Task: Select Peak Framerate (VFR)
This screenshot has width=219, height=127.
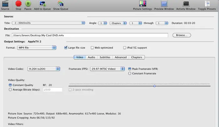Action: click(x=130, y=69)
